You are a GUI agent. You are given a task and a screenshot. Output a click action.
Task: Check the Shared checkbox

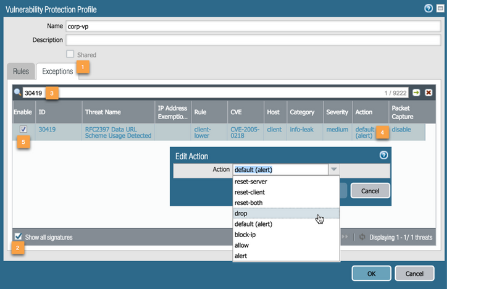click(x=70, y=54)
